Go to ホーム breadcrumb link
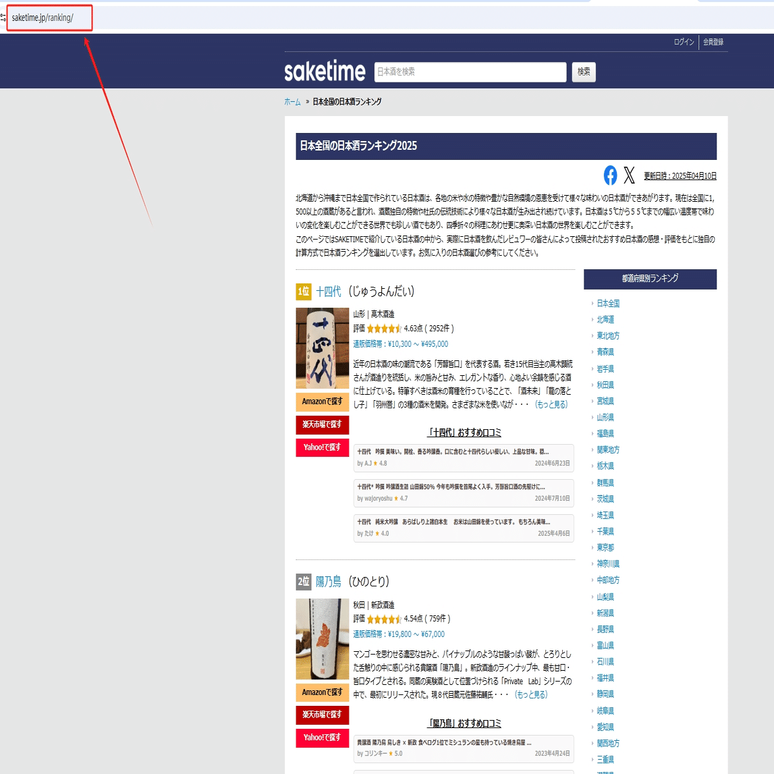This screenshot has height=774, width=774. coord(292,102)
